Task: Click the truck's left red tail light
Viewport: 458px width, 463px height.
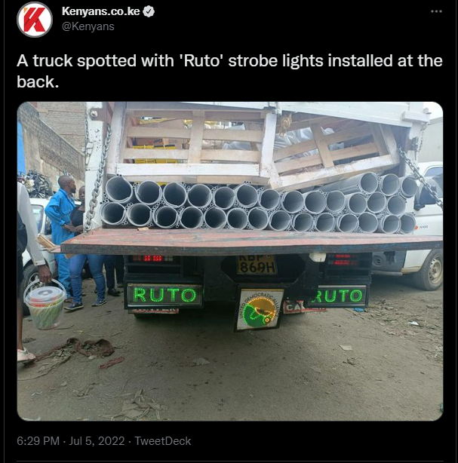Action: click(152, 259)
